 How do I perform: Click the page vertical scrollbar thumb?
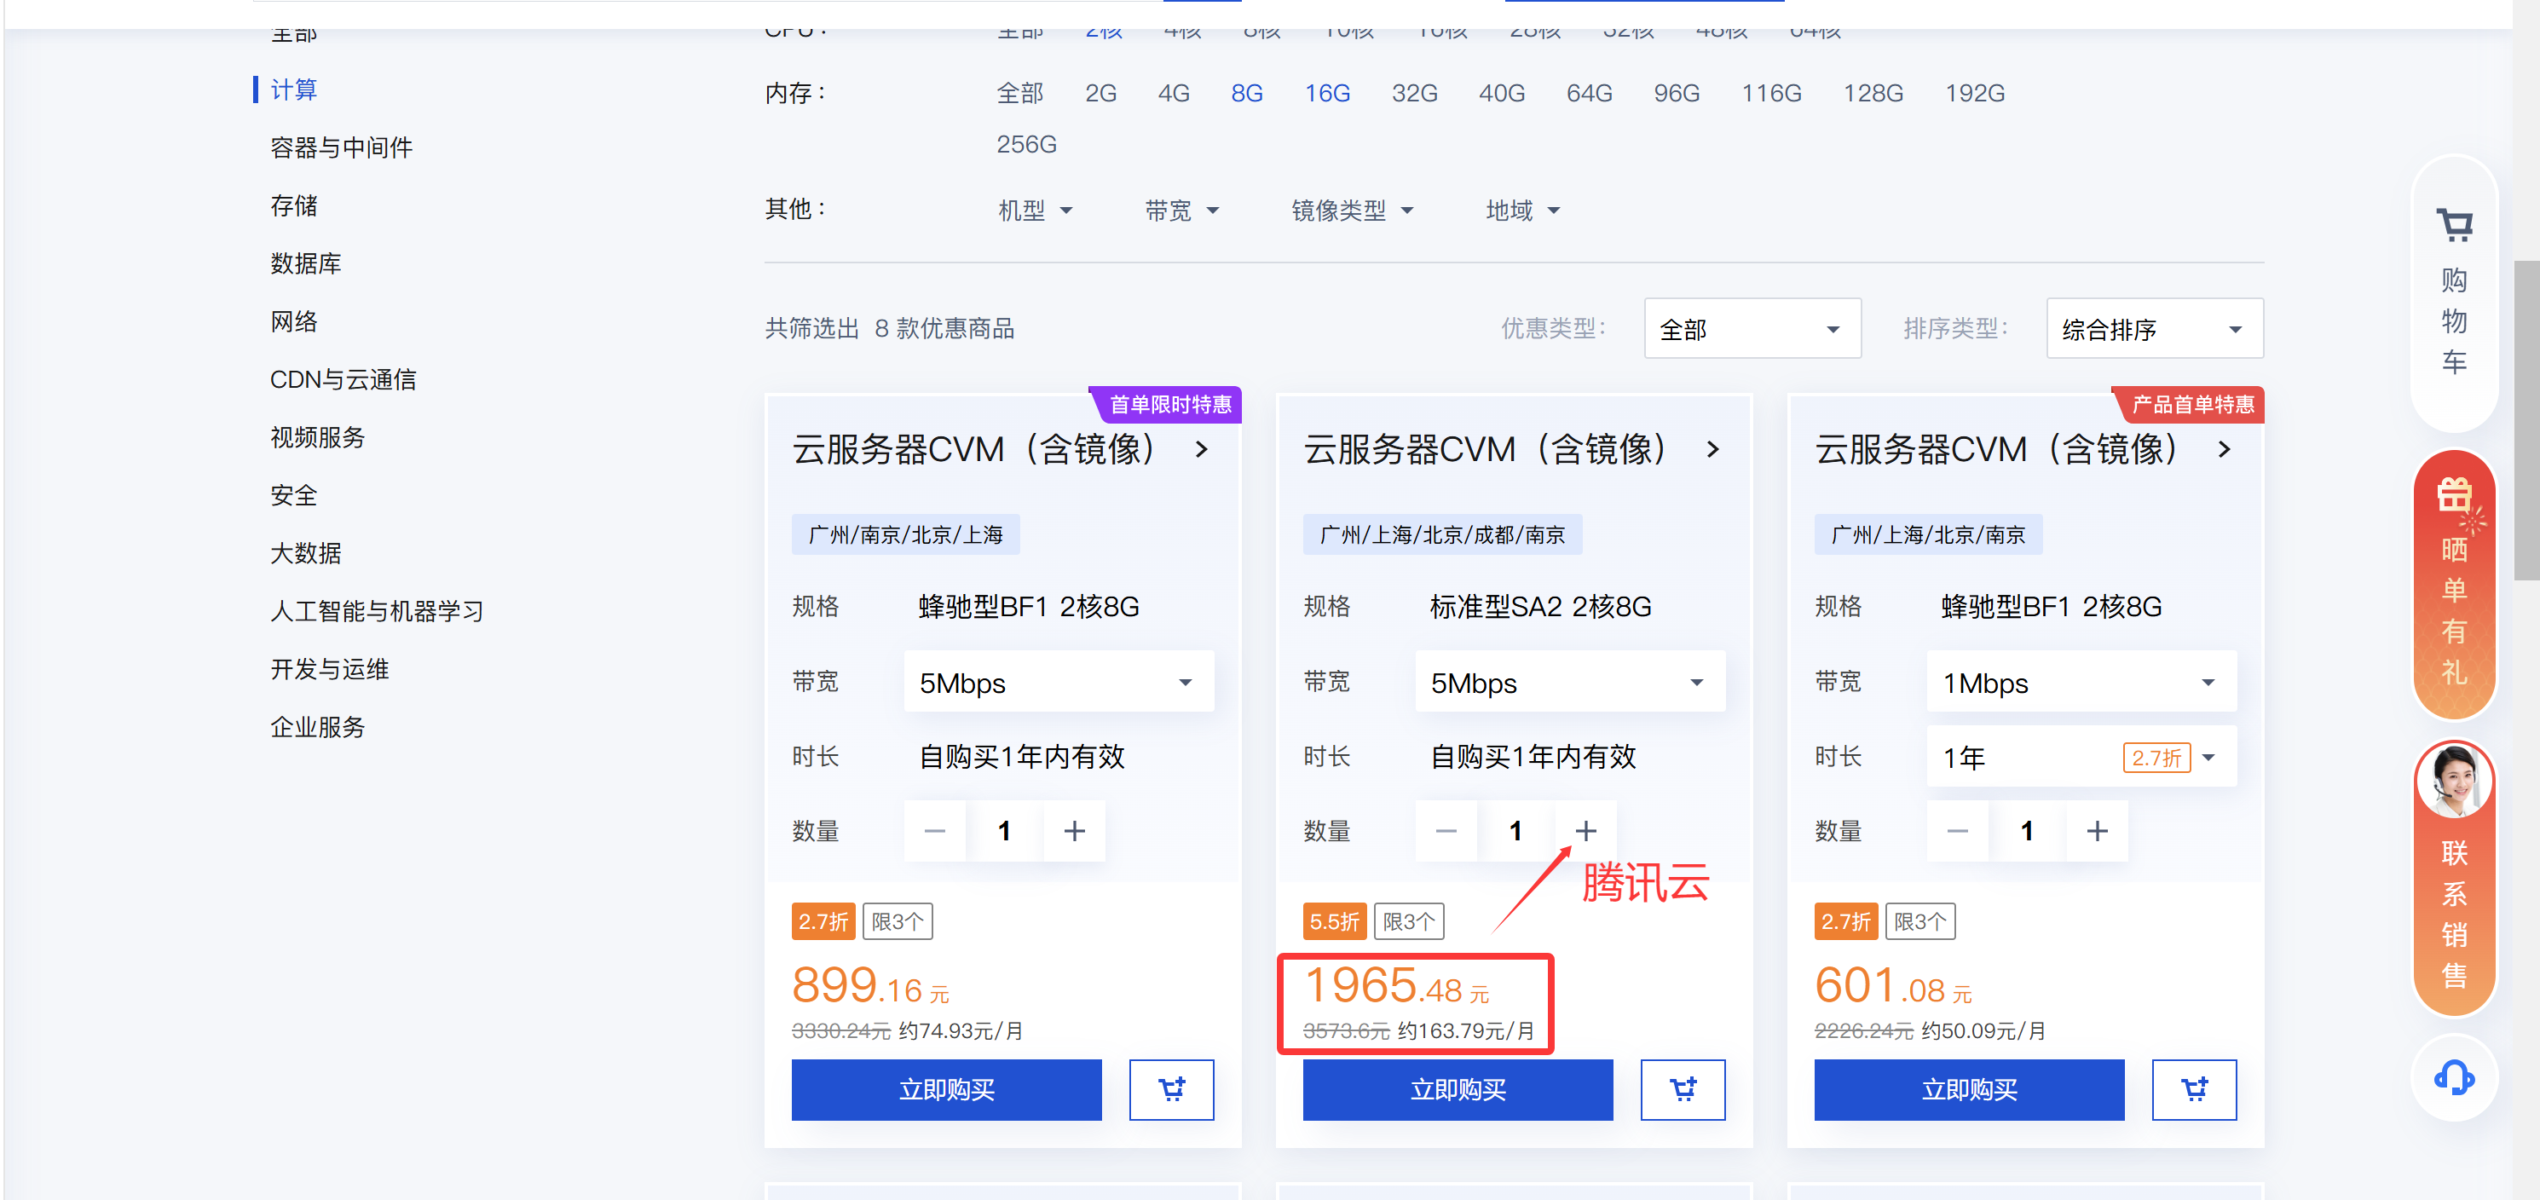click(2526, 420)
